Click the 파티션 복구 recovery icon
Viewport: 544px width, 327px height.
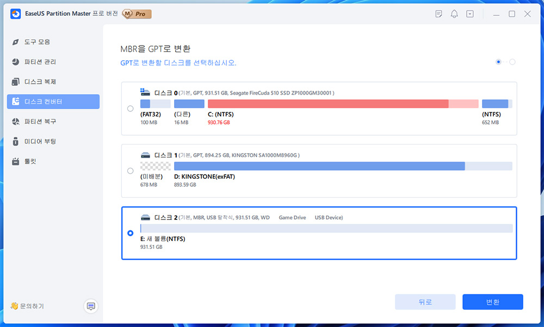[15, 122]
